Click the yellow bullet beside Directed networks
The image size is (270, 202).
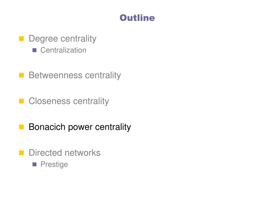click(21, 153)
